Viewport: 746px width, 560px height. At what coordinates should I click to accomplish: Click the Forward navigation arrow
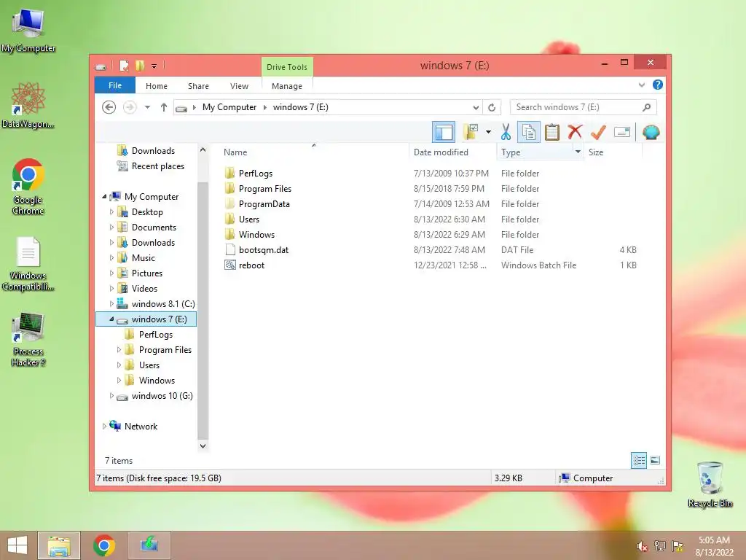pyautogui.click(x=130, y=107)
